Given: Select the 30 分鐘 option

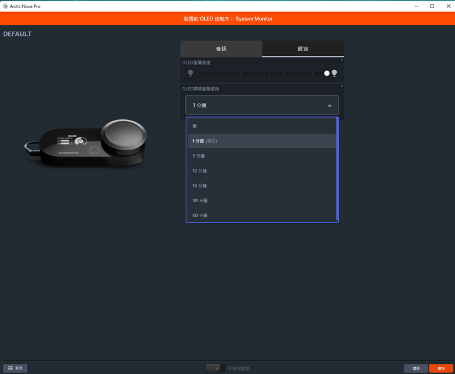Looking at the screenshot, I should (262, 200).
